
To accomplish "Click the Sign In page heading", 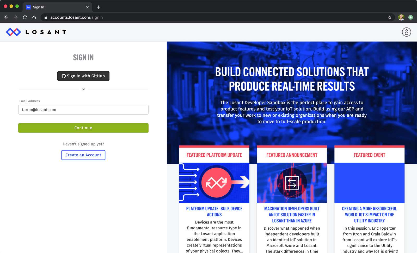I will tap(83, 57).
